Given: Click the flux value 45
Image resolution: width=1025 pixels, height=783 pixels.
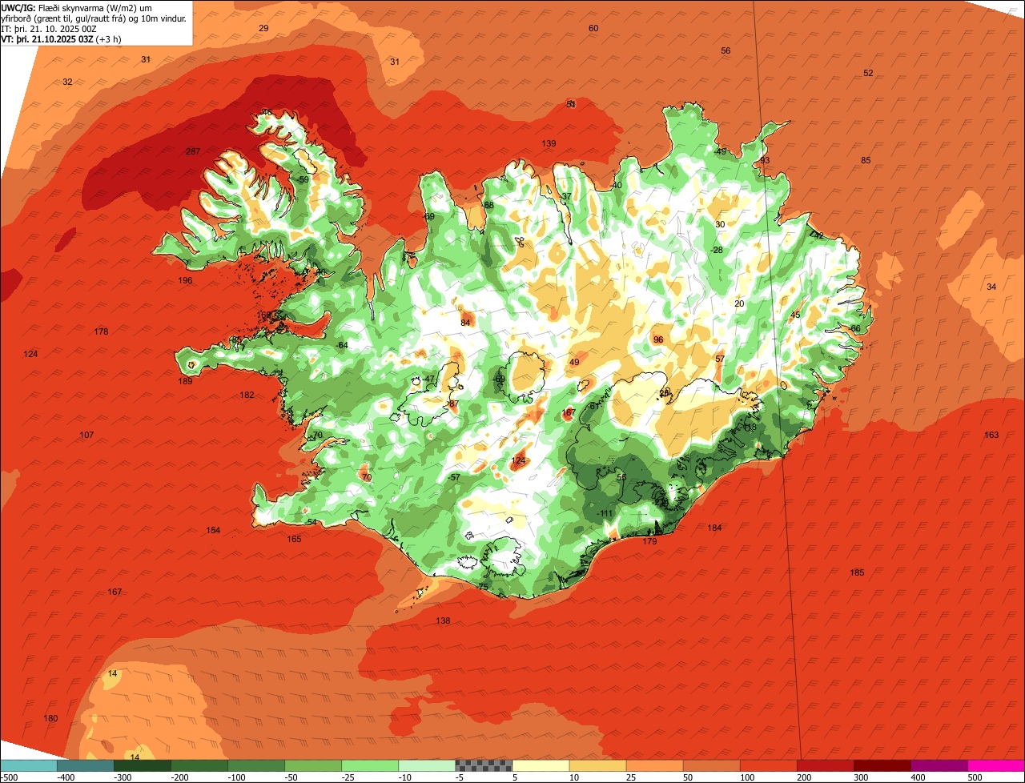Looking at the screenshot, I should pos(795,315).
